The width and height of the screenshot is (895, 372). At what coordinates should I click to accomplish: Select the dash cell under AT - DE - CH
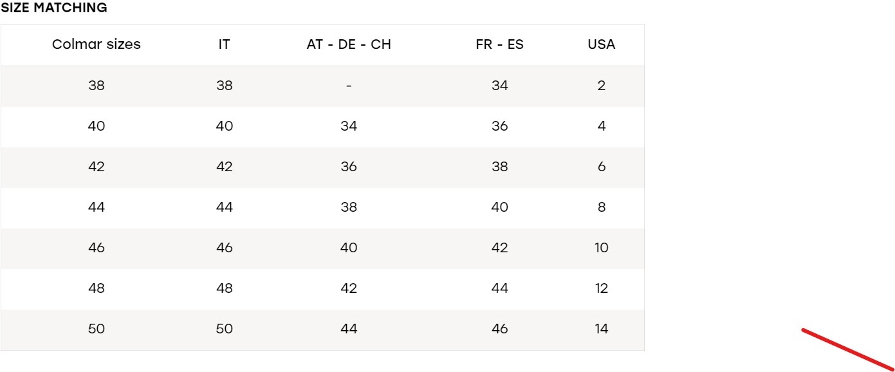click(x=349, y=86)
